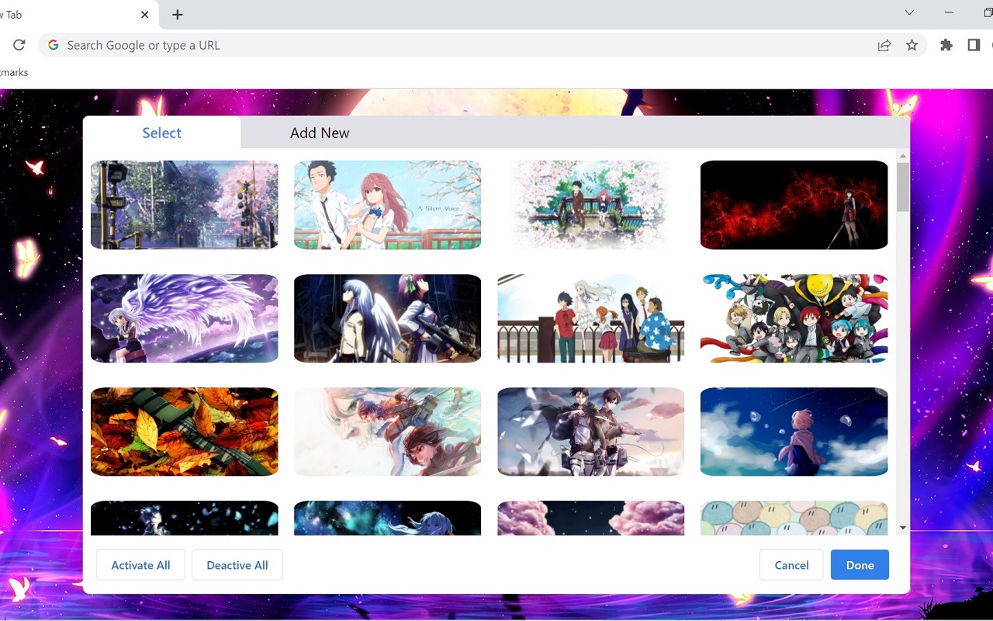The width and height of the screenshot is (993, 621).
Task: Click the scroll down arrow of wallpaper list
Action: click(x=902, y=528)
